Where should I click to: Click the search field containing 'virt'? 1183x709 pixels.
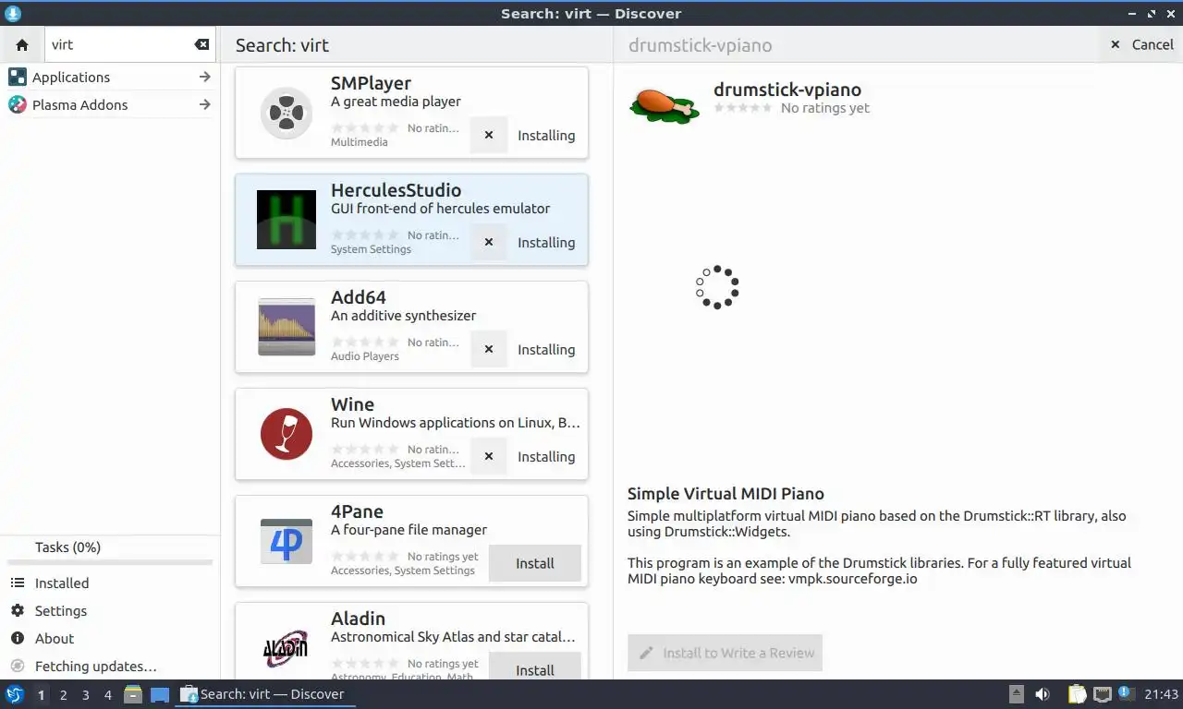click(130, 44)
